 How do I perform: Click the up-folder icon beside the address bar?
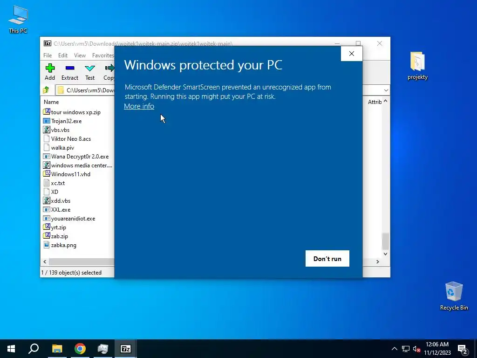point(46,90)
